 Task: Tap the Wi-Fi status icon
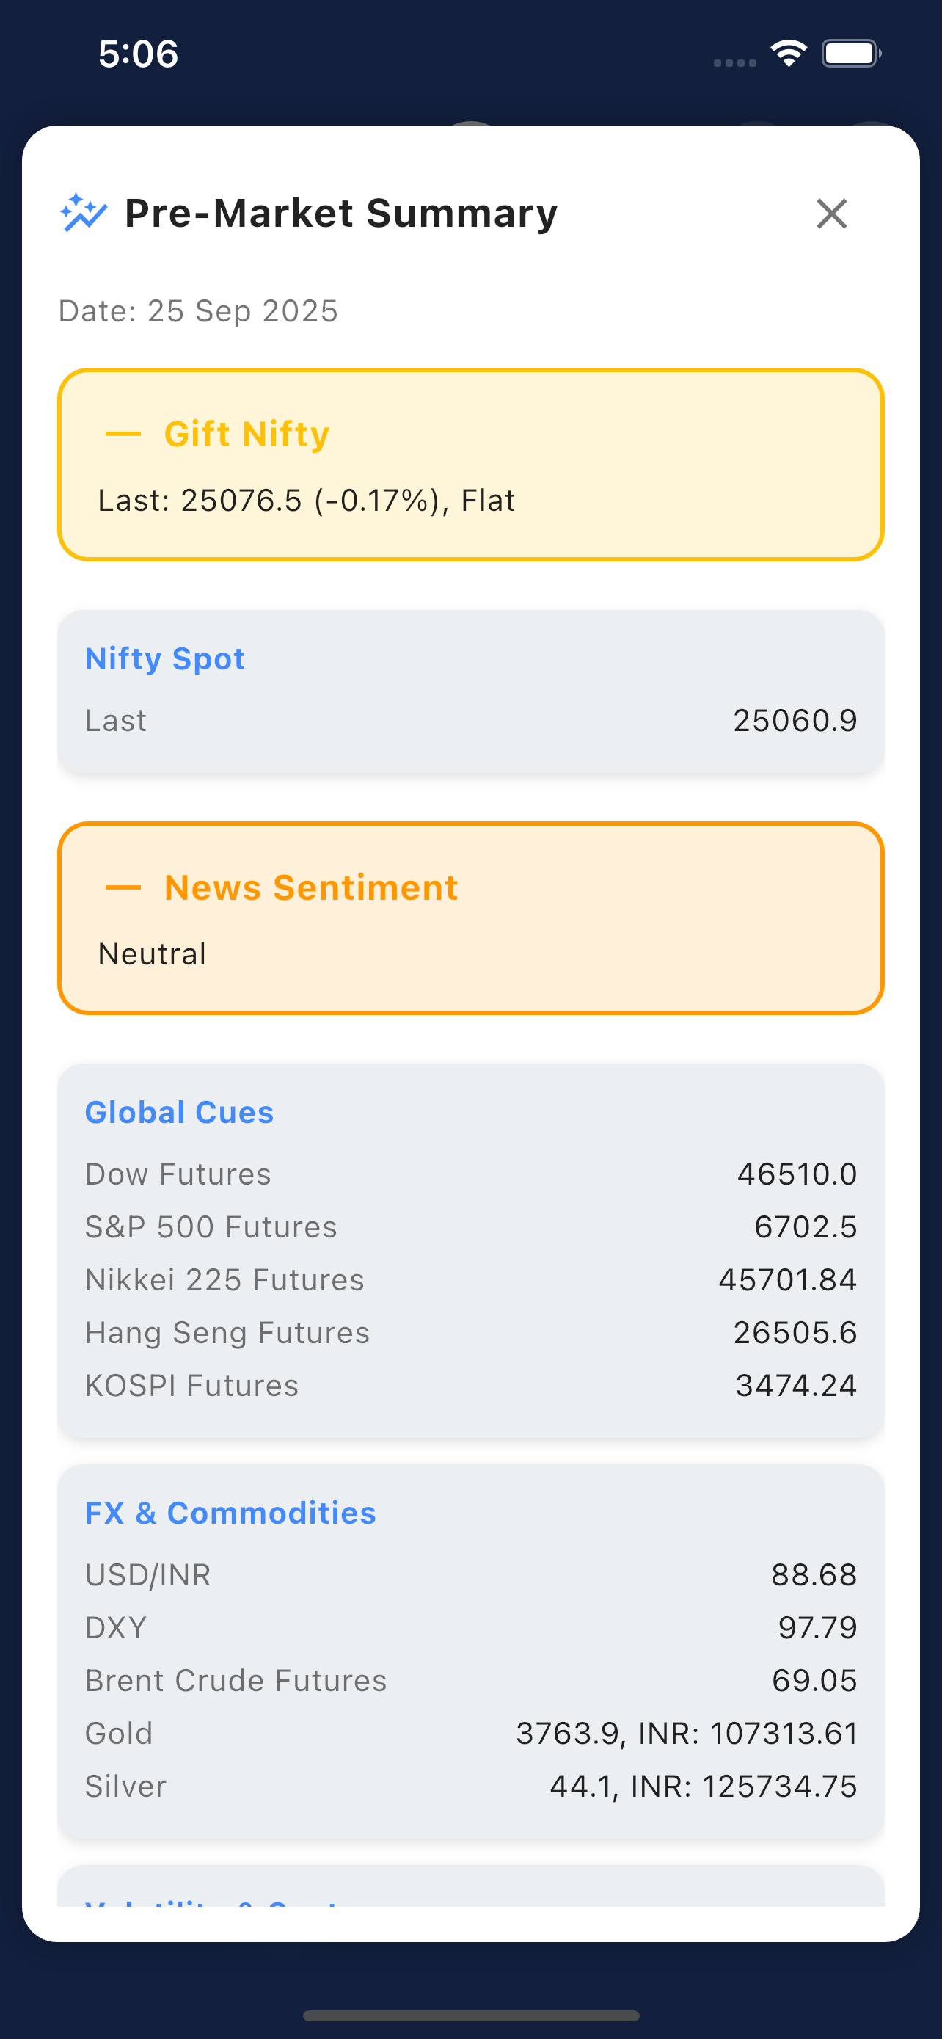(x=789, y=53)
